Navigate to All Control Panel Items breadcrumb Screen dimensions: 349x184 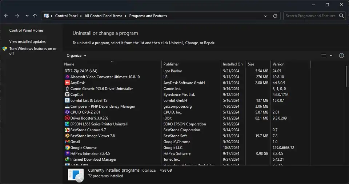pos(103,16)
